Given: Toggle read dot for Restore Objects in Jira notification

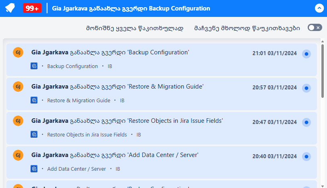Looking at the screenshot, I should (306, 122).
